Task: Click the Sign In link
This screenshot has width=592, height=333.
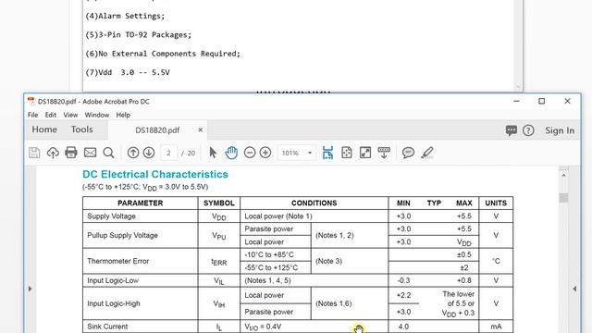Action: [x=560, y=130]
